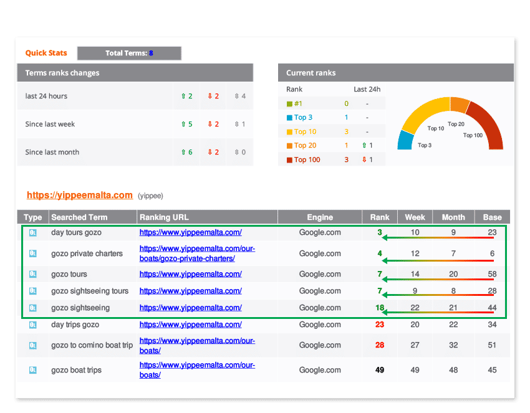Sort by the Rank column header
530x413 pixels.
tap(380, 217)
